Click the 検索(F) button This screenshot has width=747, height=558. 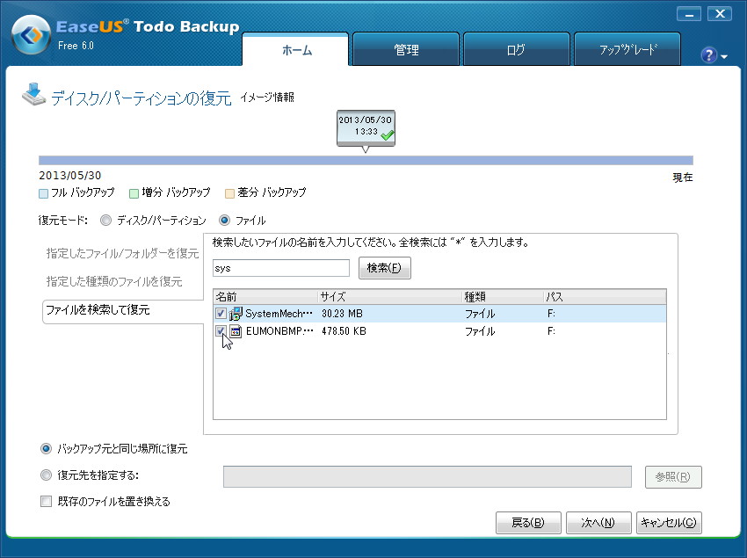pos(384,268)
